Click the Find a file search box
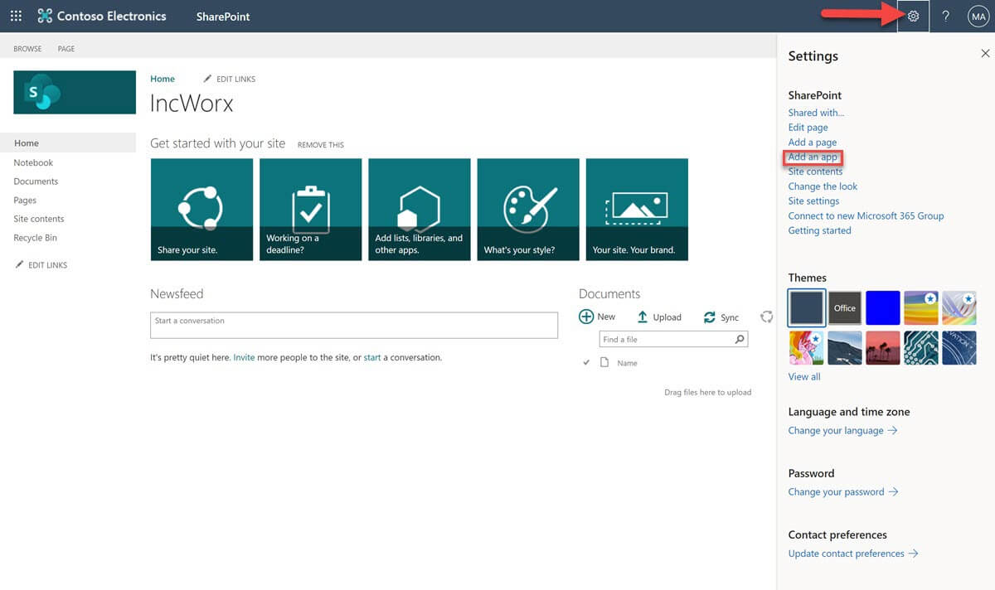 pyautogui.click(x=673, y=339)
